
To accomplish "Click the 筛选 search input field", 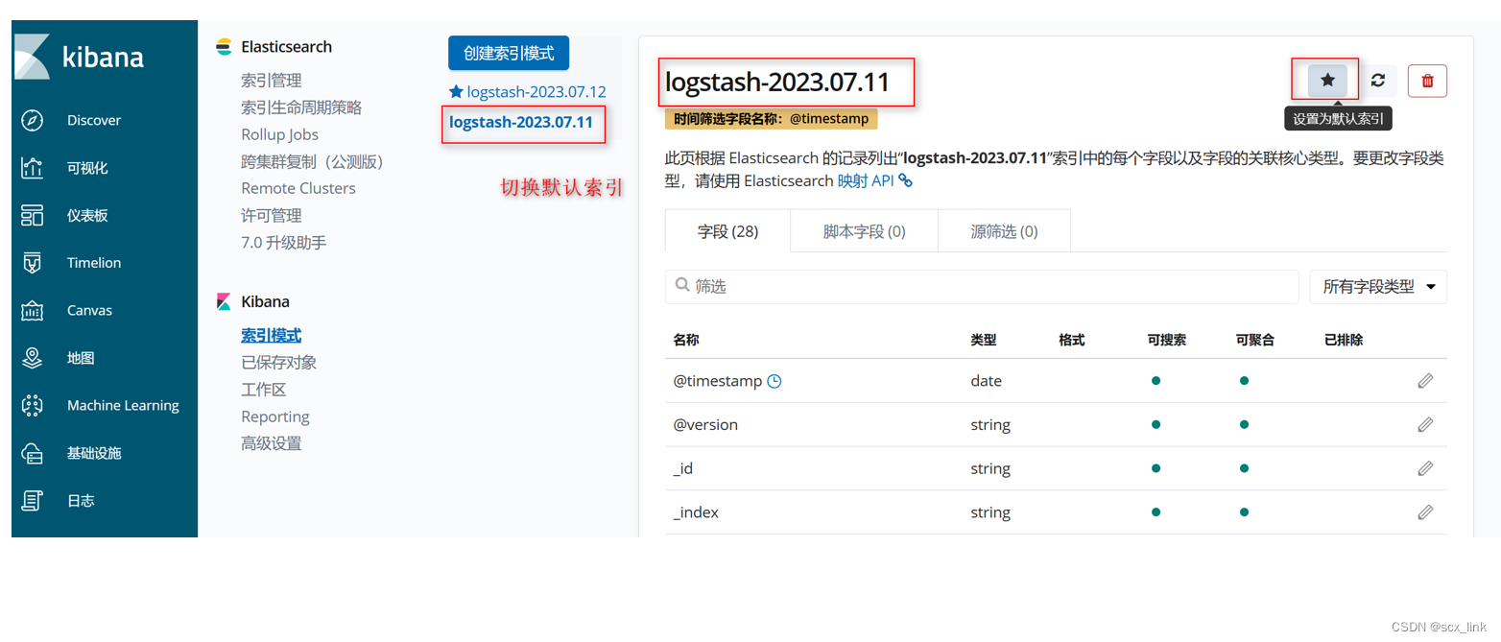I will coord(982,286).
